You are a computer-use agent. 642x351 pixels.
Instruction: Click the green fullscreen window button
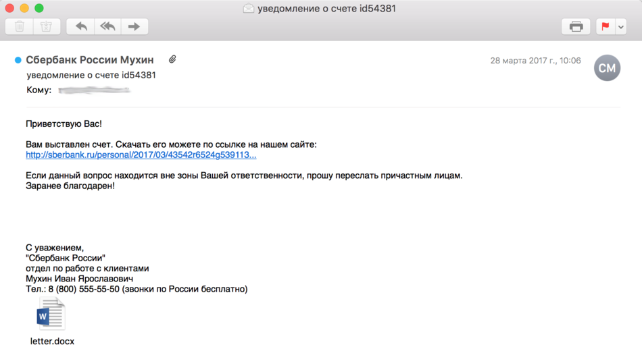coord(39,8)
